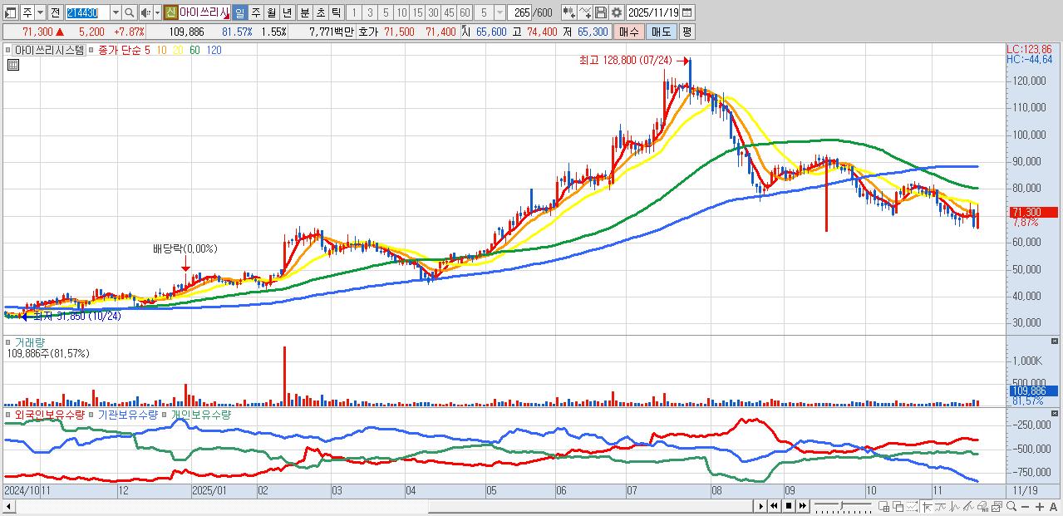Select the 3 interval preset
This screenshot has height=516, width=1063.
369,12
